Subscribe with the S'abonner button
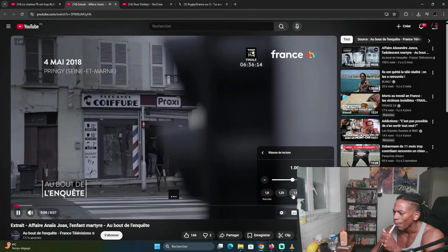The width and height of the screenshot is (448, 252). (111, 235)
